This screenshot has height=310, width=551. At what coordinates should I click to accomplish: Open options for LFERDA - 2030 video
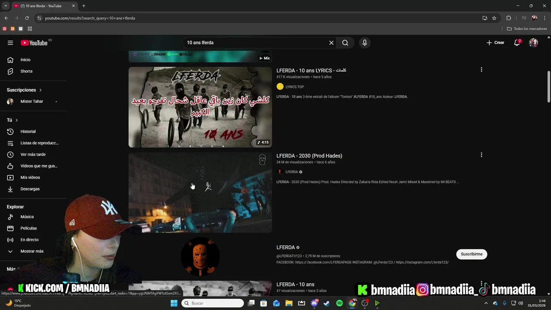481,155
